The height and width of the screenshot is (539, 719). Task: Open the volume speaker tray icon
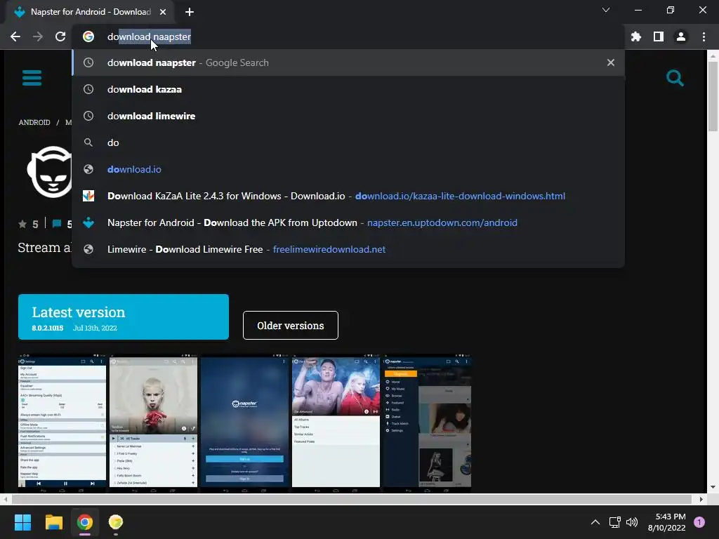click(632, 522)
